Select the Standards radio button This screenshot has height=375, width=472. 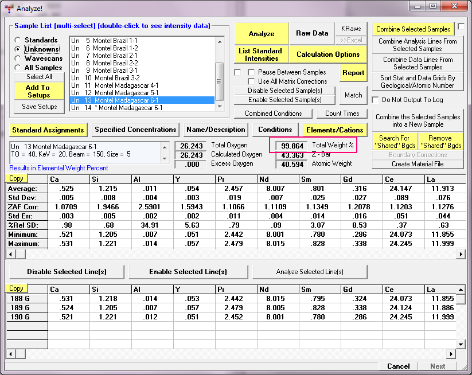[x=19, y=40]
